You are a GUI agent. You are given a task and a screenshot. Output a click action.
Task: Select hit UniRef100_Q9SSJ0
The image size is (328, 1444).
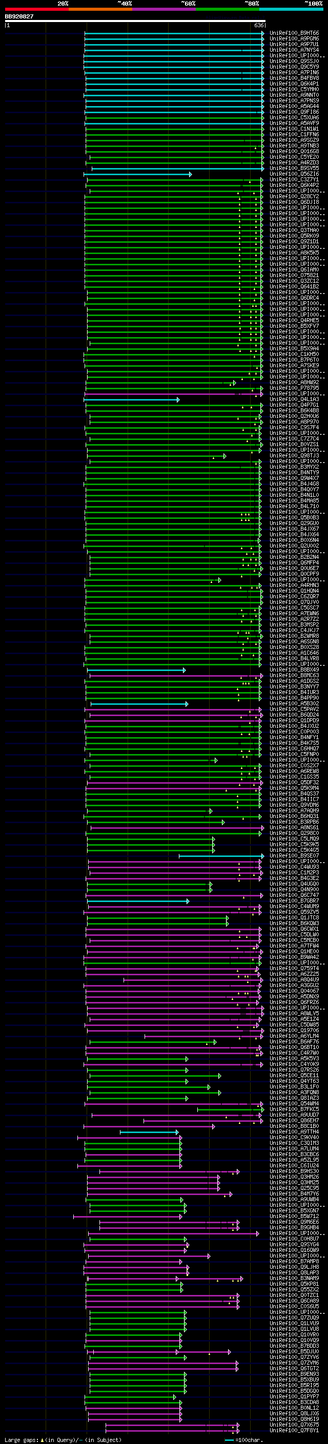coord(294,61)
